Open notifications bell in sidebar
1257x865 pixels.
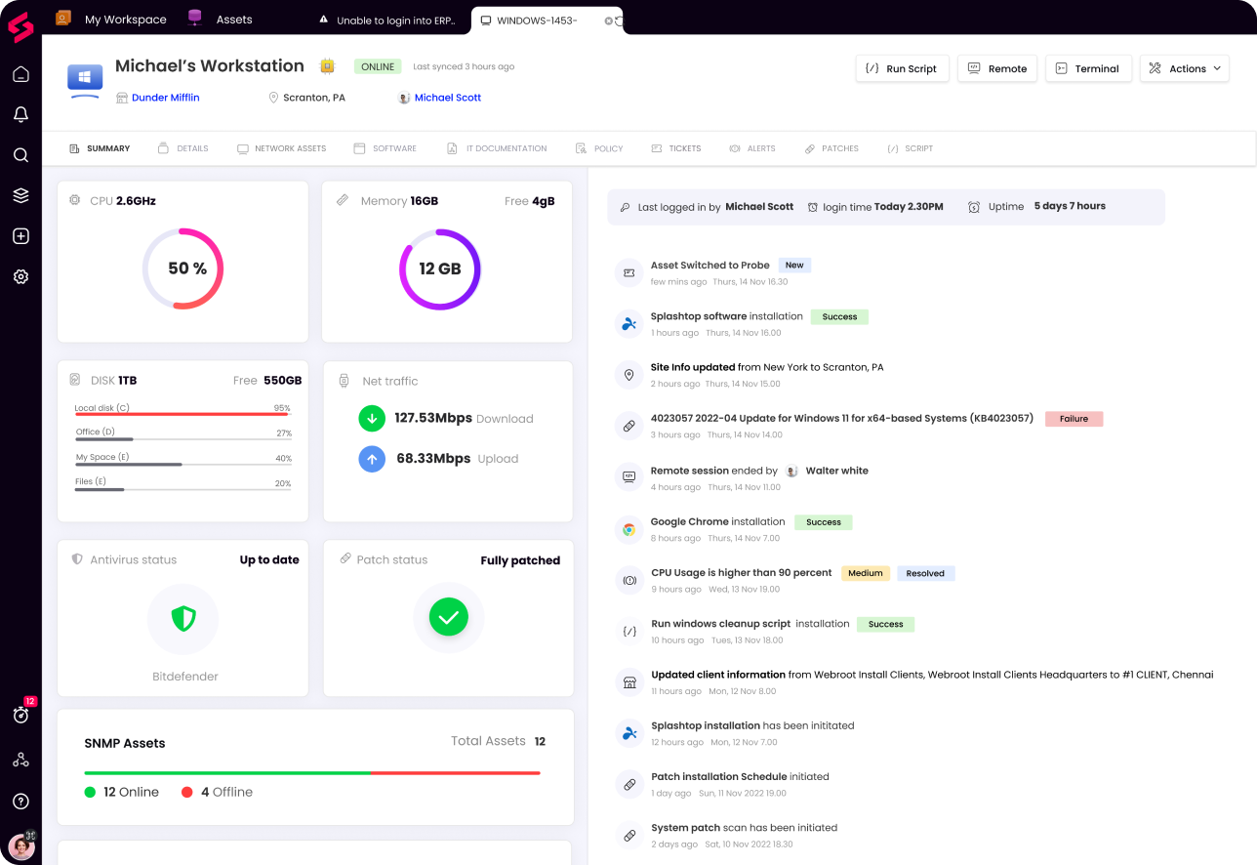(x=20, y=114)
